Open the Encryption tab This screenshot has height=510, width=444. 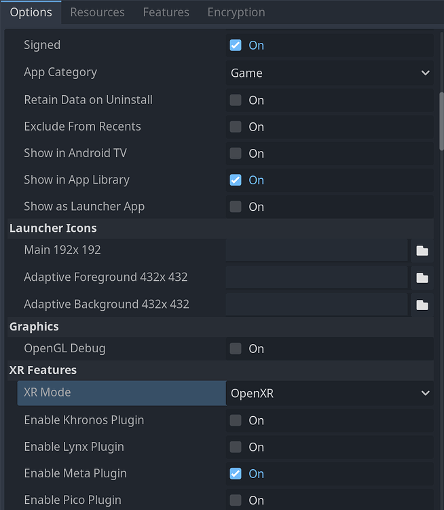pyautogui.click(x=236, y=12)
